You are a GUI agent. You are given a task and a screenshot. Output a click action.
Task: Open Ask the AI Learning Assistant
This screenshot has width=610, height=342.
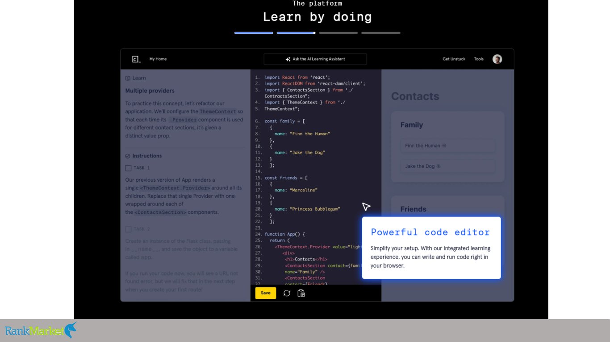coord(315,59)
